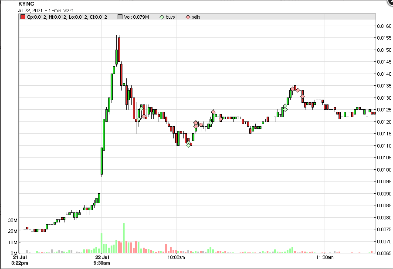The width and height of the screenshot is (393, 269).
Task: Click the 'Jul 22, 2021 – 1-min chart' subtitle
Action: coord(45,10)
